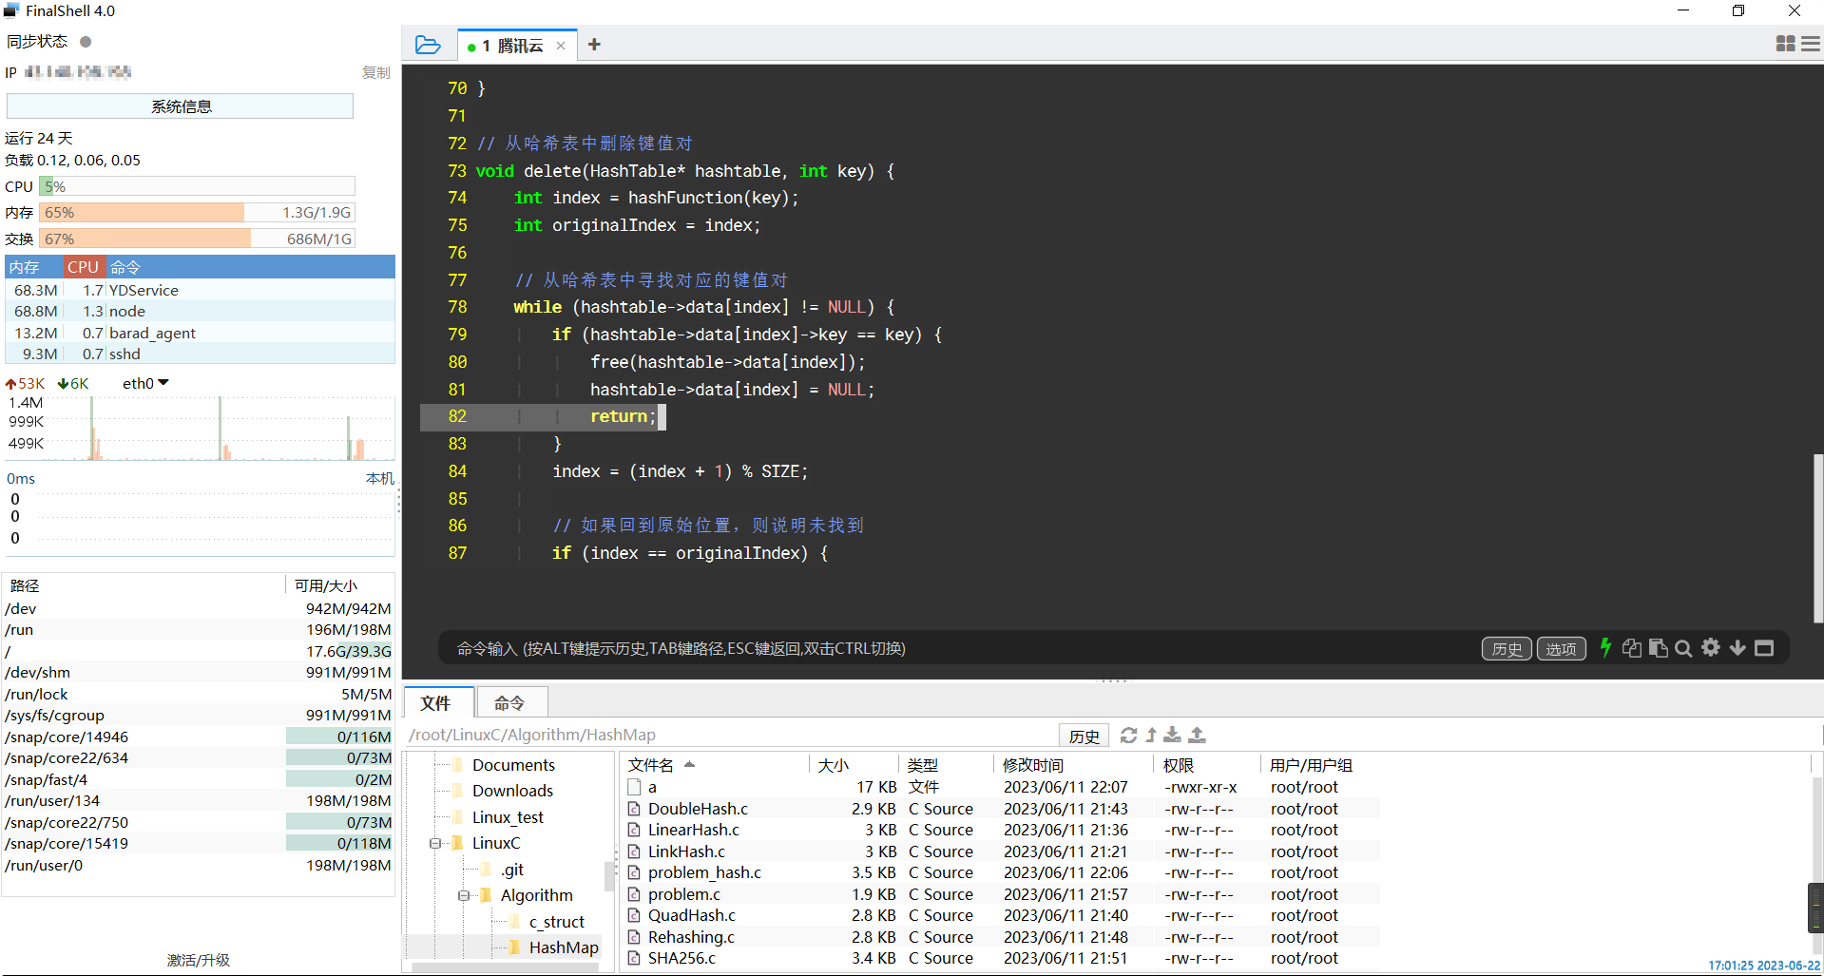
Task: Paste into terminal with paste icon
Action: point(1658,648)
